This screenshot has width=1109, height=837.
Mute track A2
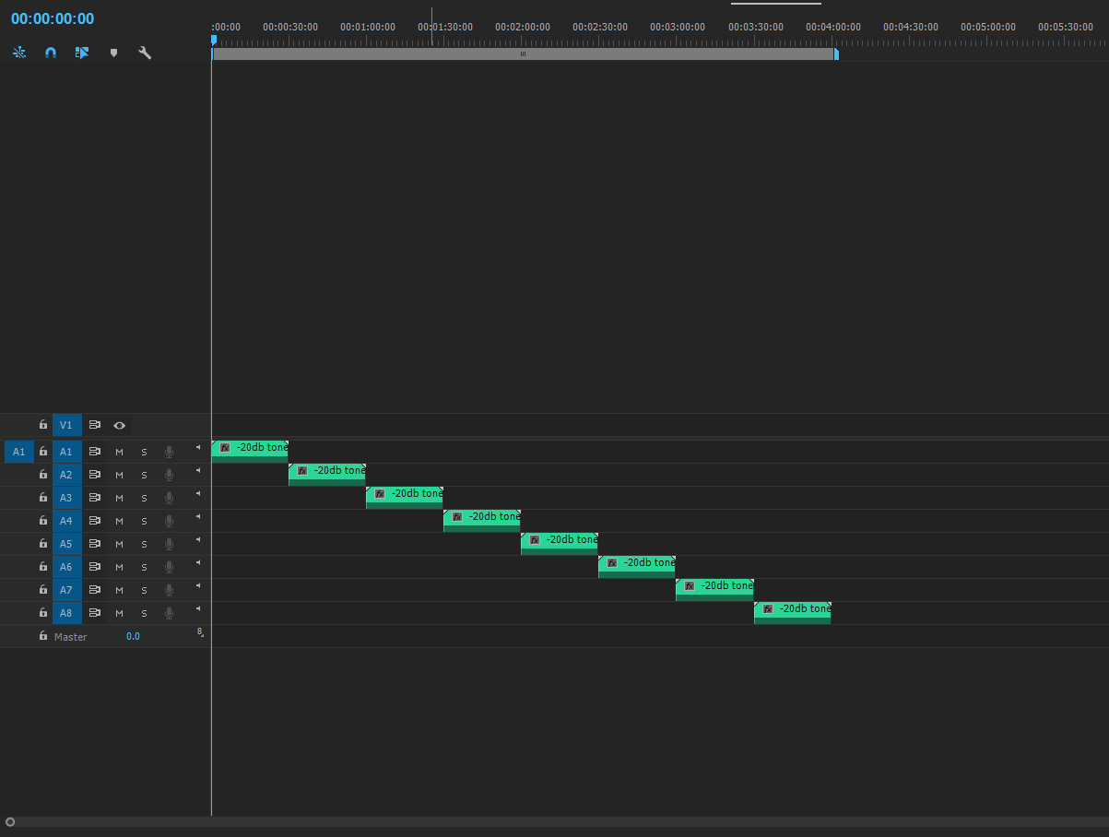click(x=119, y=475)
